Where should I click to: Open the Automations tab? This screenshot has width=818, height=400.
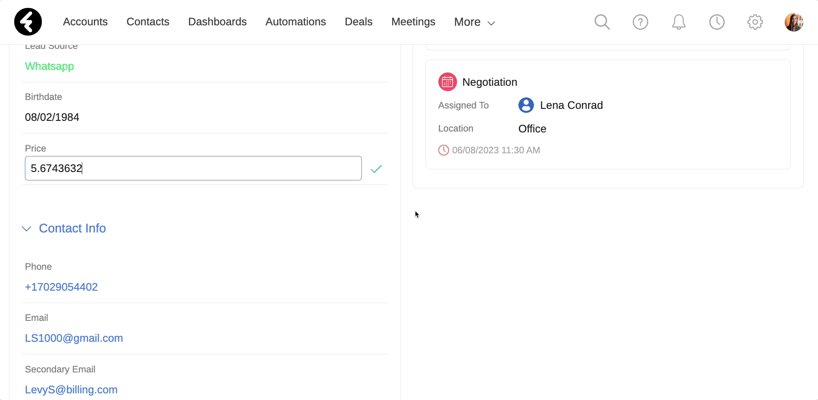(x=296, y=22)
